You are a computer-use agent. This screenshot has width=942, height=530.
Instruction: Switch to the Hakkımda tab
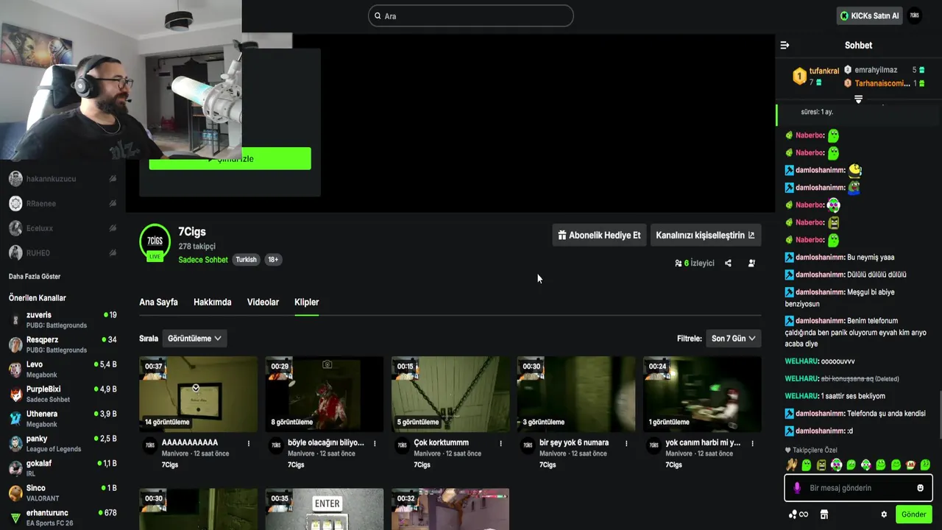(x=212, y=303)
